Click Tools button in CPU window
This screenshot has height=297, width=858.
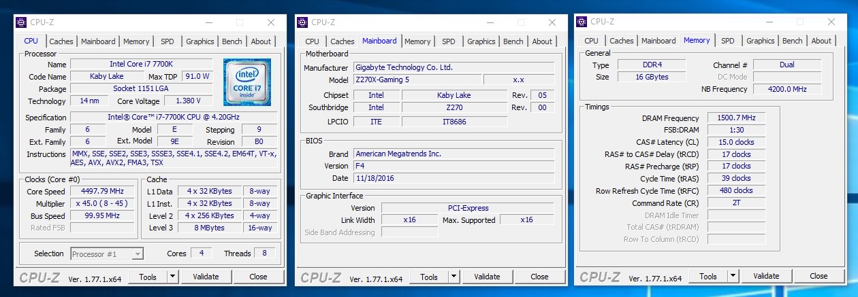point(148,277)
